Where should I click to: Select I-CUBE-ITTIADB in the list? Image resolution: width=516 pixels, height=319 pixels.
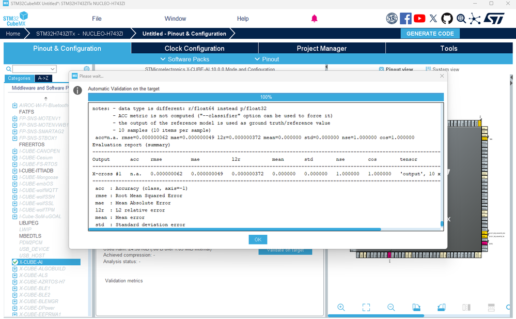tap(36, 171)
